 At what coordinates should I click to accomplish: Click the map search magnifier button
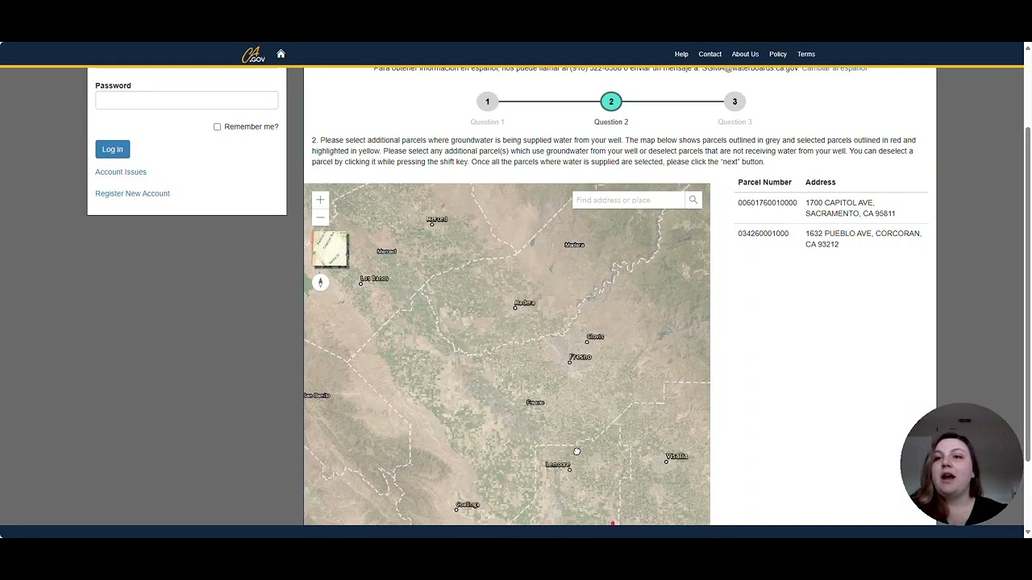693,200
